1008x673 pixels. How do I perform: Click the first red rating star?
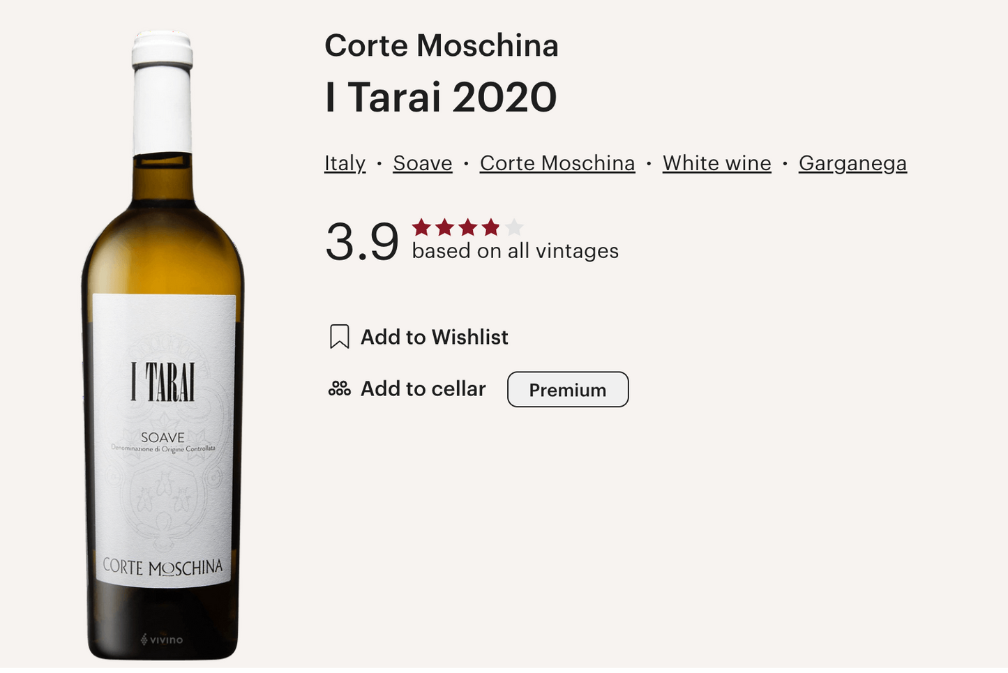pos(421,227)
